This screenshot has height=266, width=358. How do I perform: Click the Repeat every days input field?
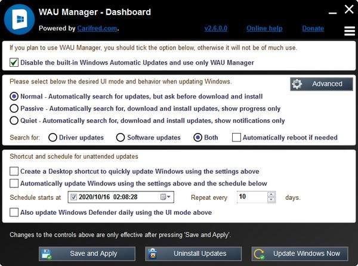point(251,197)
